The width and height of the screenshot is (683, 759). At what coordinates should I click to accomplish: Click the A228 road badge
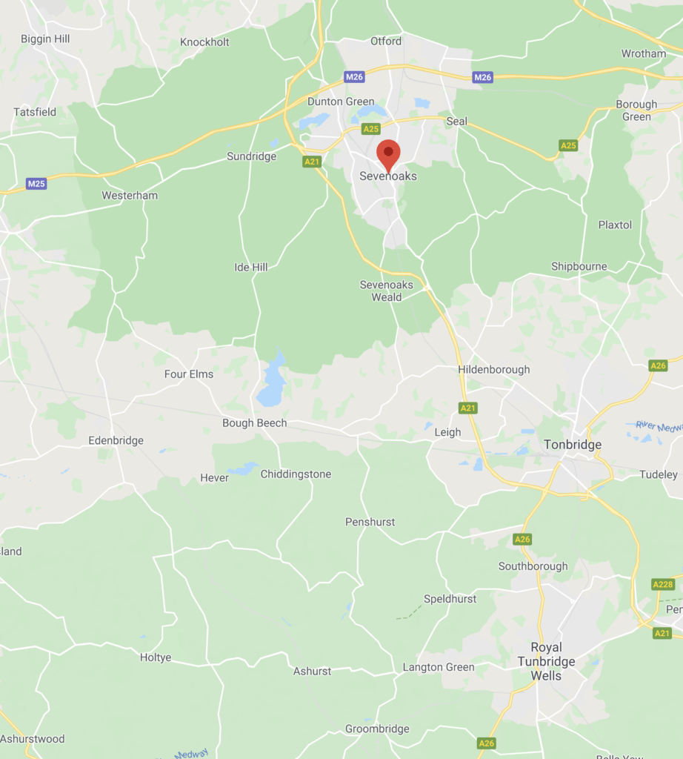point(663,584)
